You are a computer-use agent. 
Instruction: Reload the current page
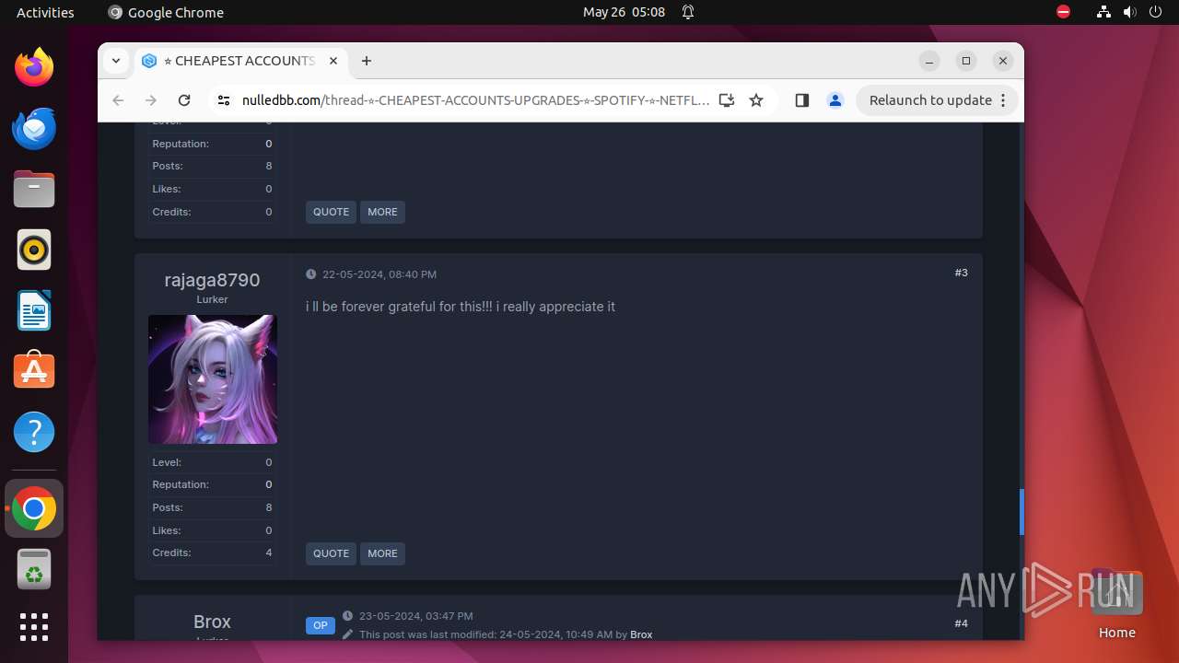point(184,100)
